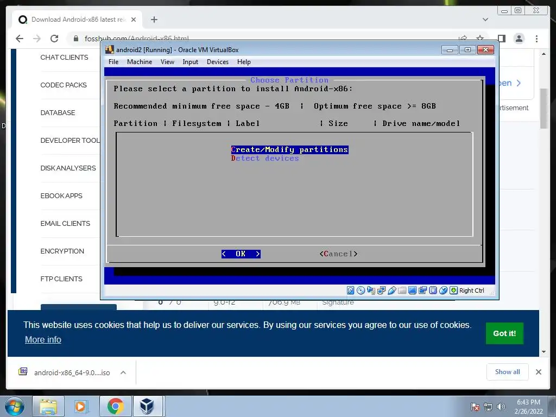The width and height of the screenshot is (556, 417).
Task: Click the shared folders indicator icon
Action: coord(402,290)
